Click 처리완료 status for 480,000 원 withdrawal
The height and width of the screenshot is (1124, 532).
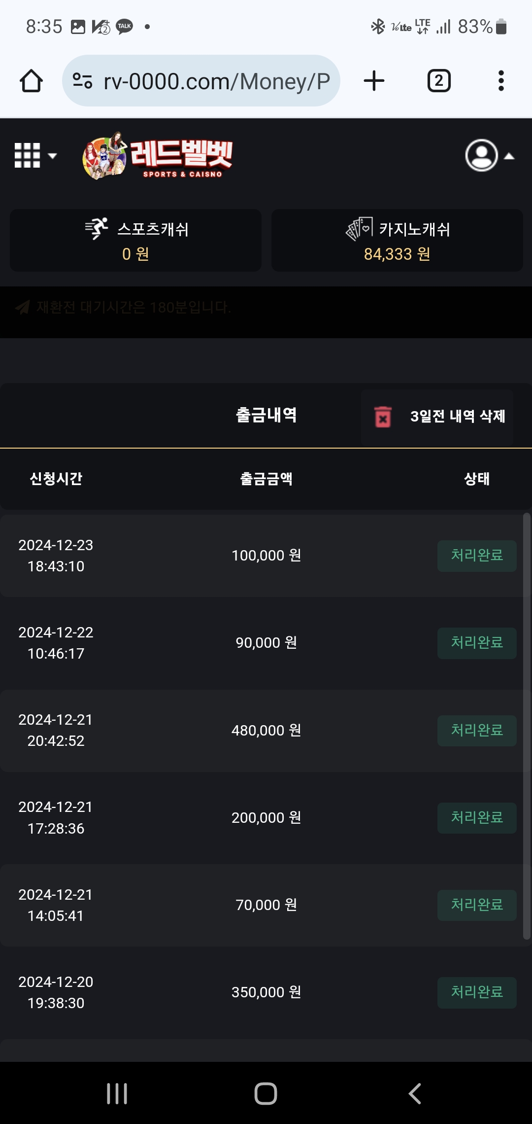click(476, 731)
